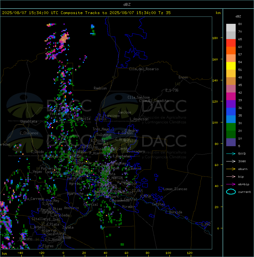The image size is (254, 257).
Task: Pick the slate swatch between 10 and 5
Action: (x=231, y=142)
